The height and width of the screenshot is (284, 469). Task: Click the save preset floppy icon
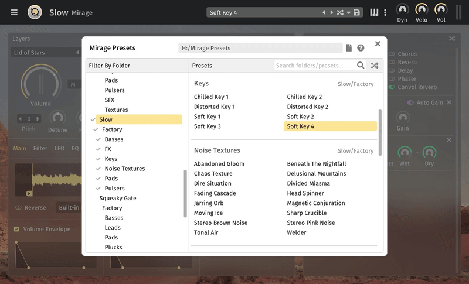point(356,12)
